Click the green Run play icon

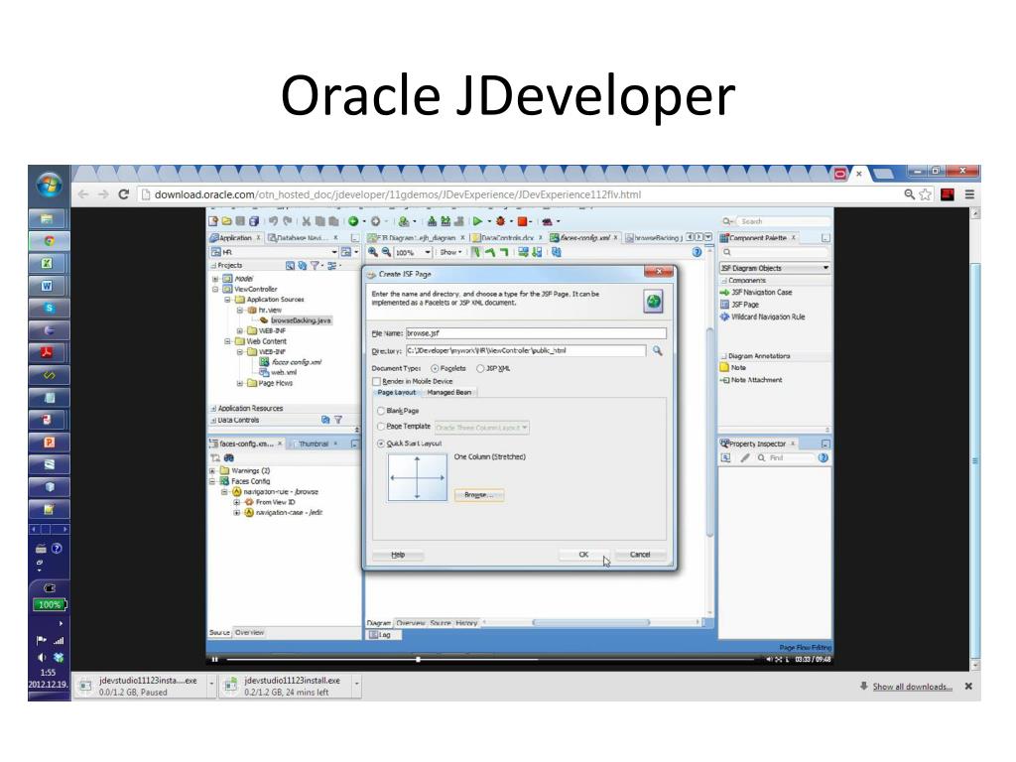477,221
